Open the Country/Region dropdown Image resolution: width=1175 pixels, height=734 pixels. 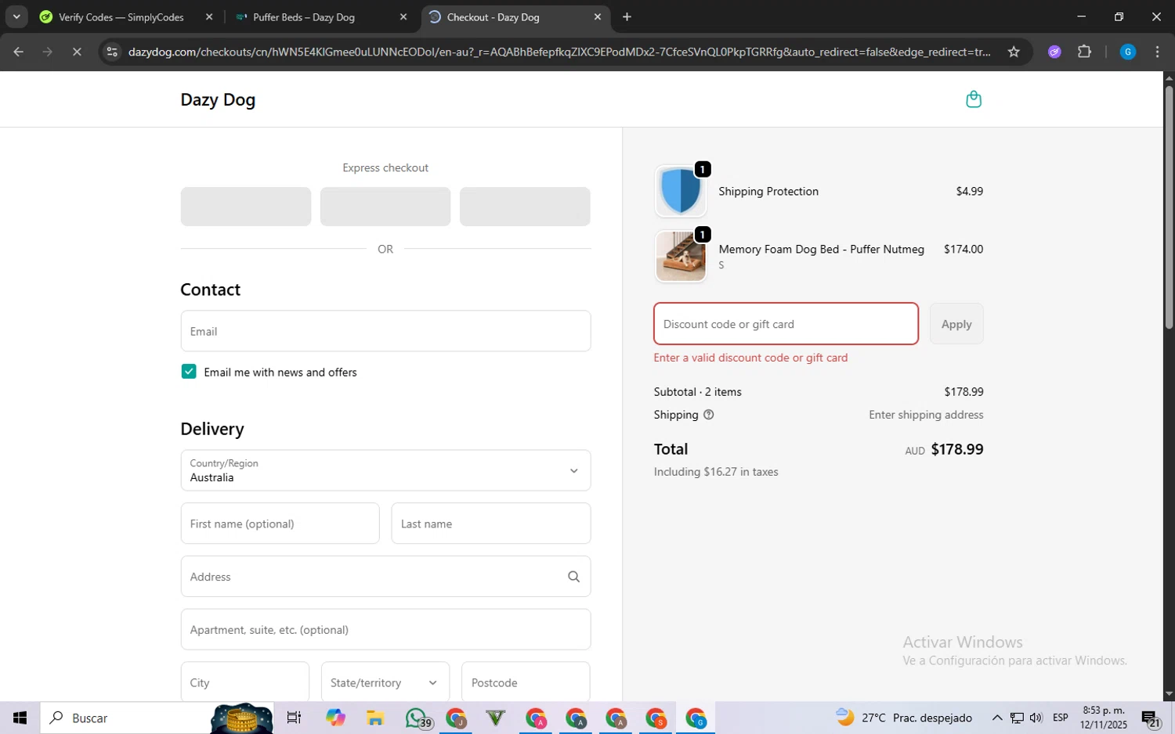pos(385,470)
